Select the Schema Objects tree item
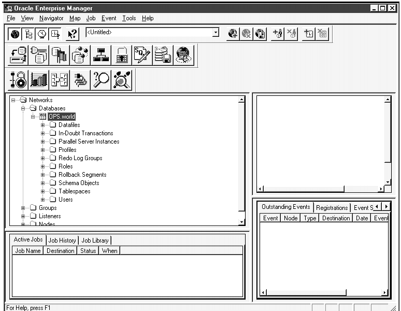 [x=79, y=183]
